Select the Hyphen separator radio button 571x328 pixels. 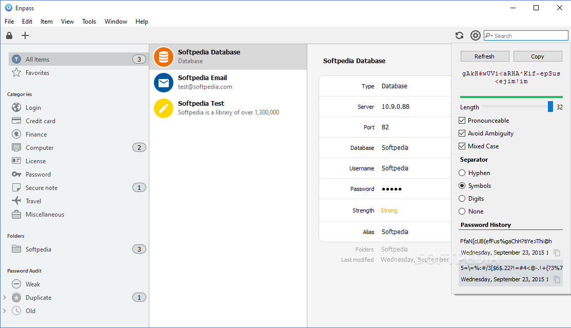coord(462,173)
